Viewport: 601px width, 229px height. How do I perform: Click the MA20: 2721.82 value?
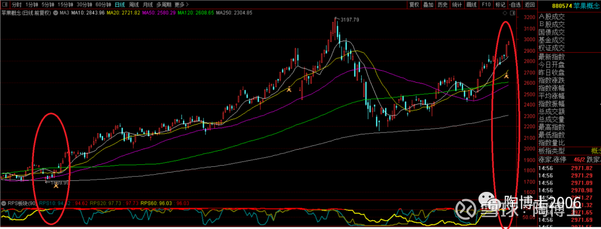point(123,13)
